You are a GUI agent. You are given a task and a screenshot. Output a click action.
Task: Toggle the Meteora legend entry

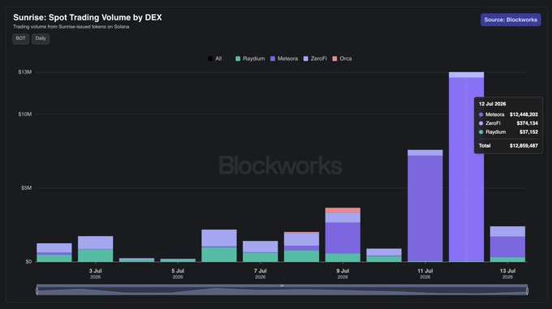point(284,58)
